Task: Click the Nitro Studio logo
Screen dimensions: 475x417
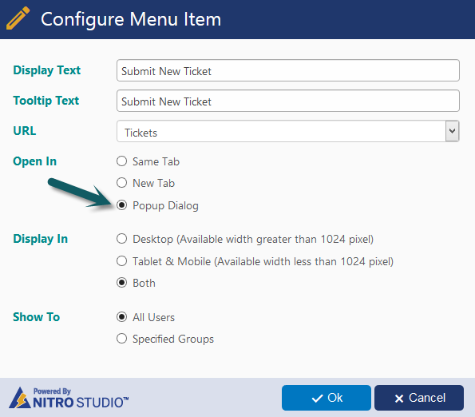Action: pos(69,398)
